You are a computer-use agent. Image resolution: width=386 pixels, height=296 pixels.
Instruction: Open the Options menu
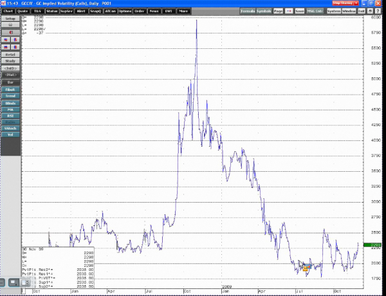click(125, 12)
